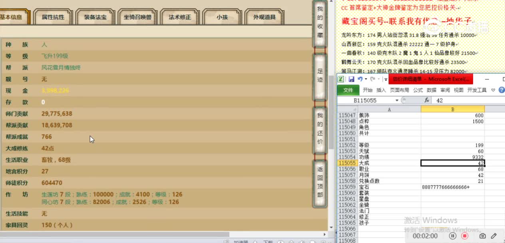Open the 页面布局 ribbon tab

[x=400, y=90]
